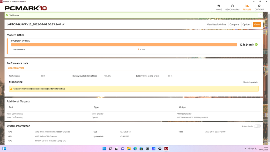Open the Windows Start menu
Viewport: 270px width, 152px height.
(104, 149)
